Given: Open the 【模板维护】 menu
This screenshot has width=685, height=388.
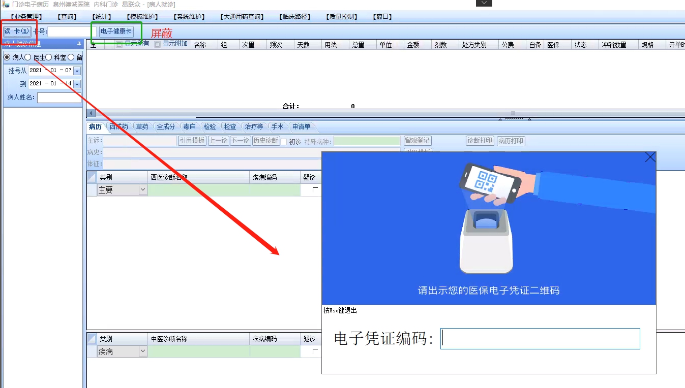Looking at the screenshot, I should coord(143,17).
